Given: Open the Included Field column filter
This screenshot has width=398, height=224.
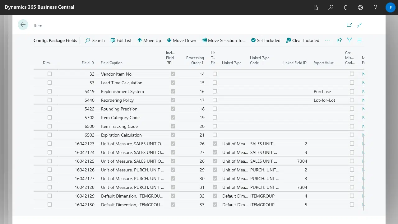Looking at the screenshot, I should click(x=169, y=63).
